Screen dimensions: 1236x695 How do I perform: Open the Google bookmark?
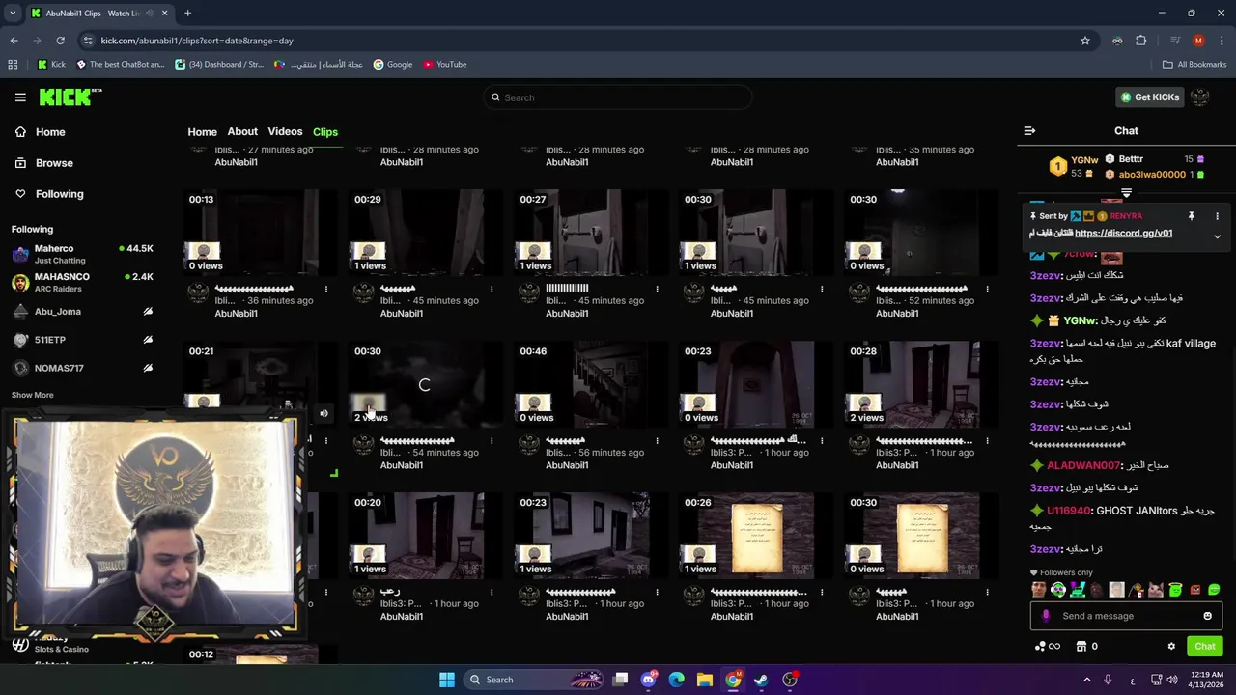pos(393,65)
